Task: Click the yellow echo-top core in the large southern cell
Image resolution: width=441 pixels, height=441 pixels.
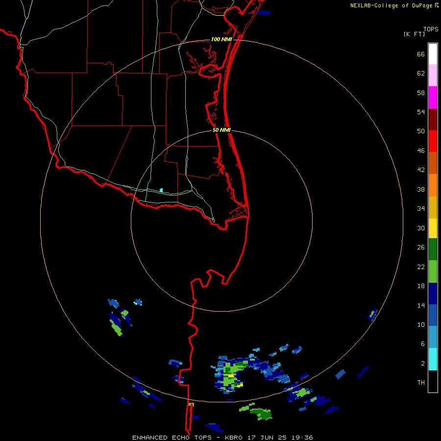Action: click(231, 375)
